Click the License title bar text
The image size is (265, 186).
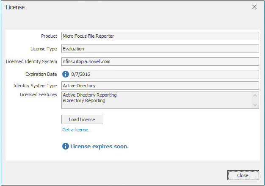click(15, 7)
